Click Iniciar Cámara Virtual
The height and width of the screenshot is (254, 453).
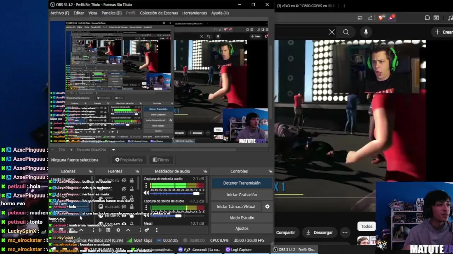pos(236,206)
